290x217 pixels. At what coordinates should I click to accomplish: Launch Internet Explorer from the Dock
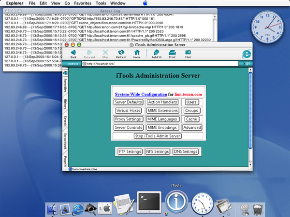pyautogui.click(x=78, y=209)
